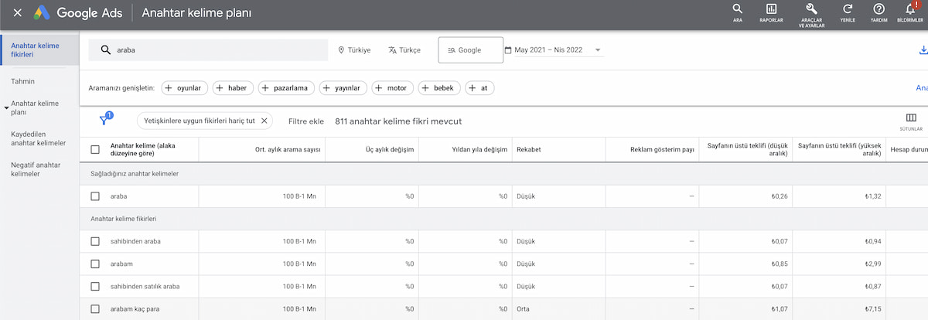Screen dimensions: 928x320
Task: Close the keyword plan with X
Action: 17,13
